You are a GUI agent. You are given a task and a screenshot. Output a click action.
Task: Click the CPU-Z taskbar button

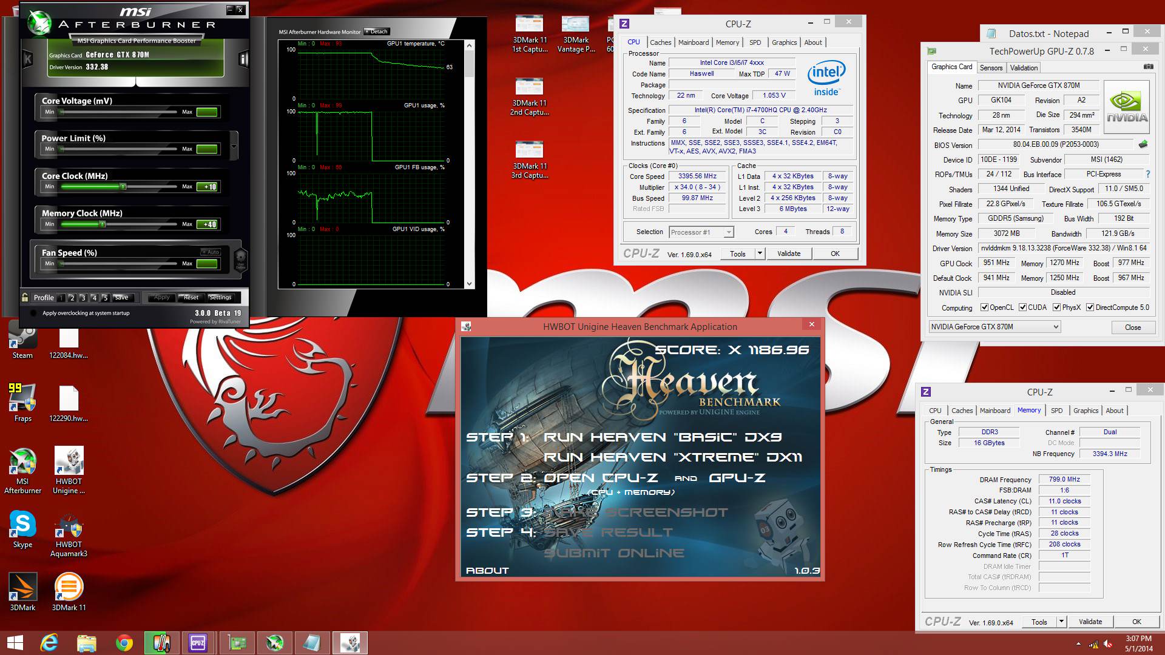point(198,643)
